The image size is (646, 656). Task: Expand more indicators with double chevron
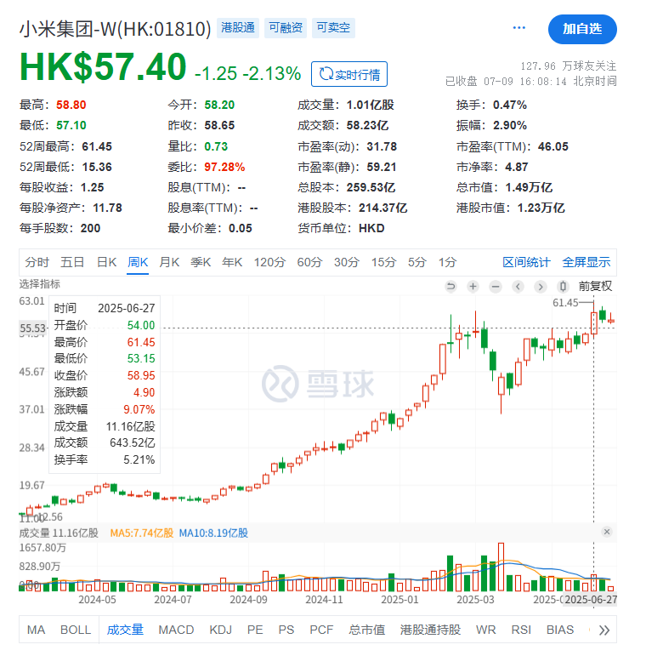(x=604, y=630)
